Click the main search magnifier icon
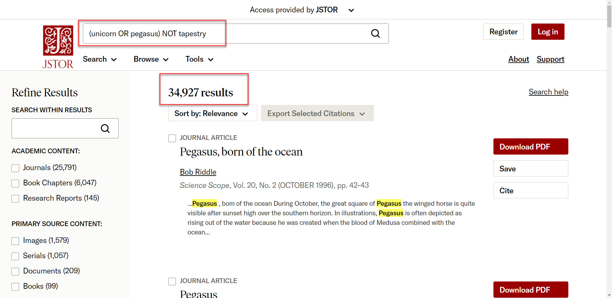 pos(375,33)
